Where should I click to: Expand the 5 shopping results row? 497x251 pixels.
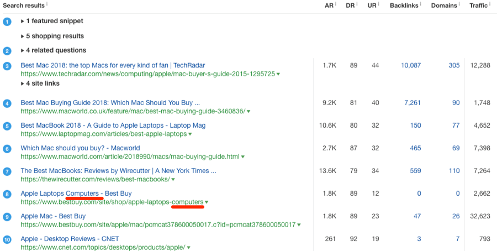pyautogui.click(x=52, y=36)
